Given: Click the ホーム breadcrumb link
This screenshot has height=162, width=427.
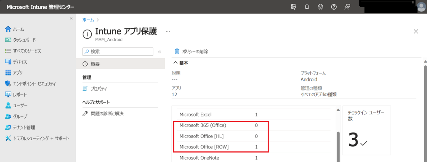Looking at the screenshot, I should pos(88,20).
